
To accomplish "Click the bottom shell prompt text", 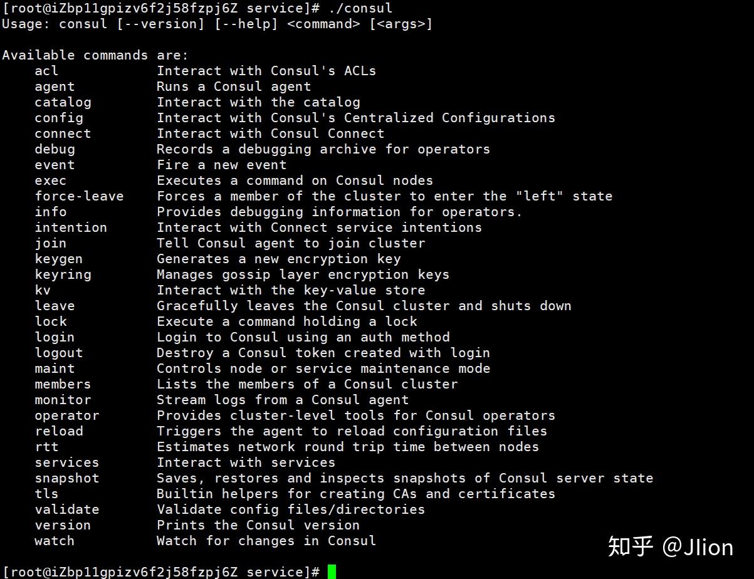I will 160,571.
